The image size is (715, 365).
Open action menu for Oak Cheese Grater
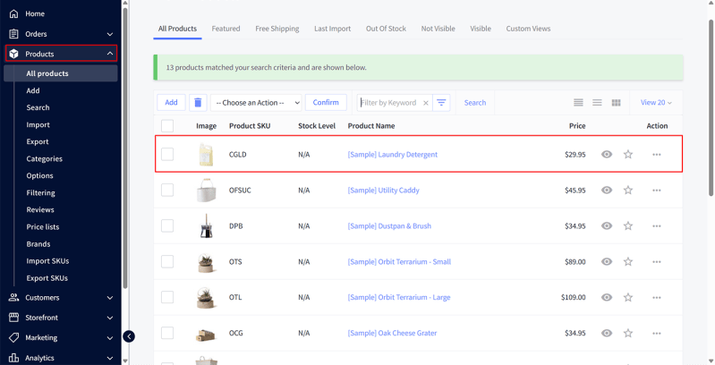[x=657, y=333]
